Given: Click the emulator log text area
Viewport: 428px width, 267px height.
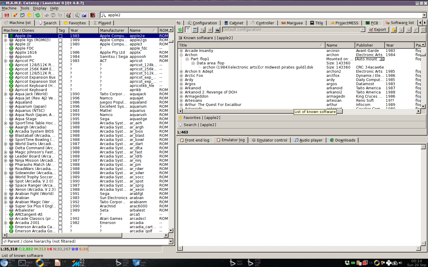Looking at the screenshot, I should point(299,195).
